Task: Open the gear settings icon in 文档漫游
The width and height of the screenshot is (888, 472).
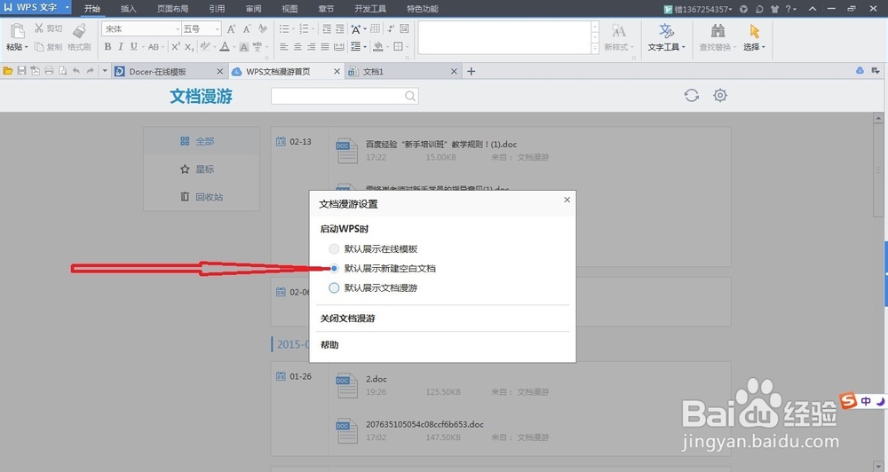Action: click(720, 95)
